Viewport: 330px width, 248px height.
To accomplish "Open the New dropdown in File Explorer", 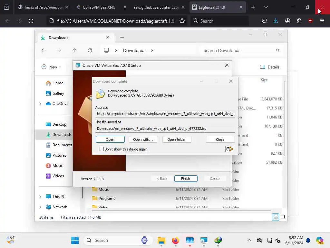I will [51, 67].
